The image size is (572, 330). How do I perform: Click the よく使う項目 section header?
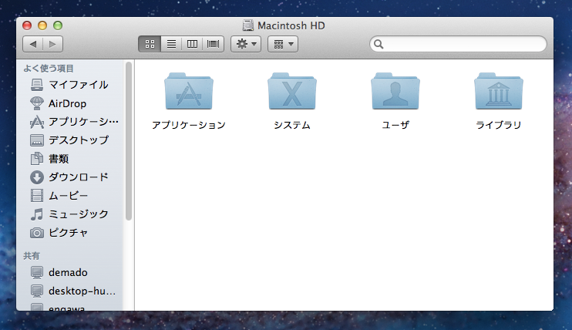[x=49, y=69]
